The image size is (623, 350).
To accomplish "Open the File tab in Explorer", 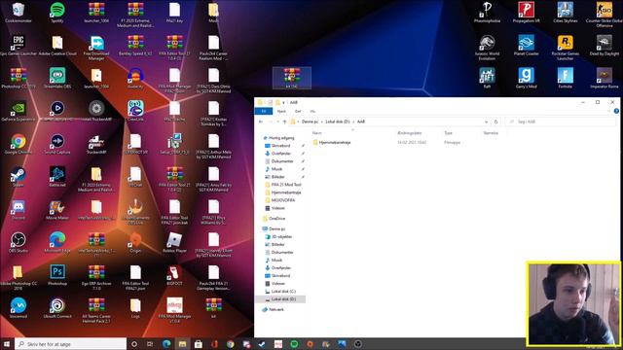I will 264,111.
